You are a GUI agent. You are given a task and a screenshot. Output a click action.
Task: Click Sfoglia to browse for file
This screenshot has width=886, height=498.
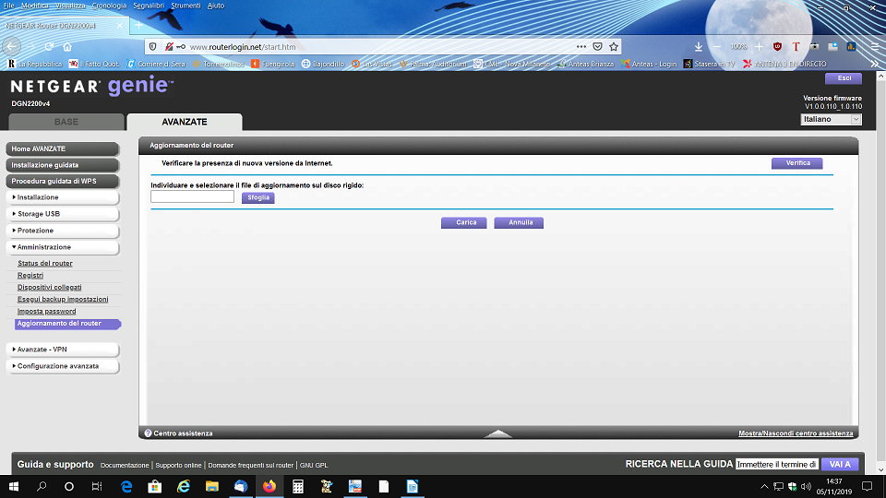[x=258, y=197]
